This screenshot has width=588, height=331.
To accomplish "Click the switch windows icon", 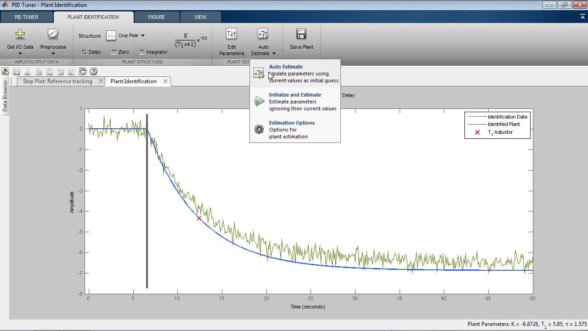I will [x=83, y=71].
